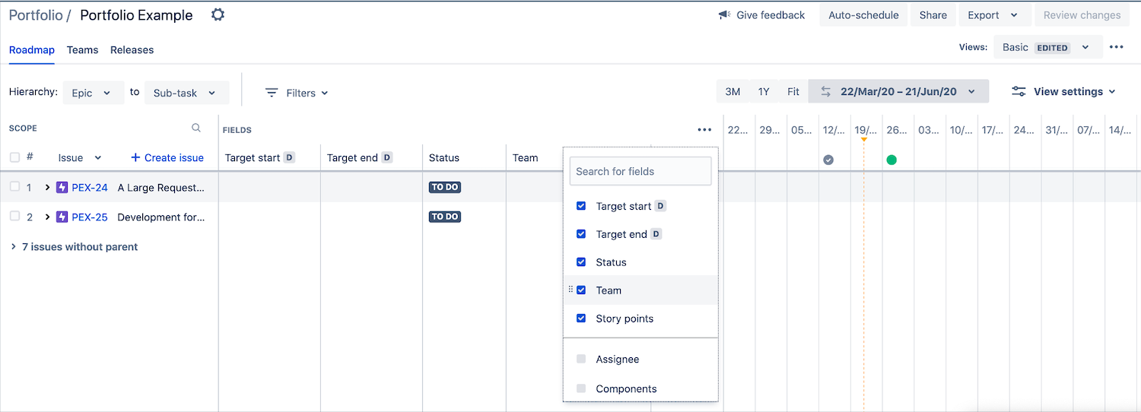Click the date range swap arrows icon

825,91
